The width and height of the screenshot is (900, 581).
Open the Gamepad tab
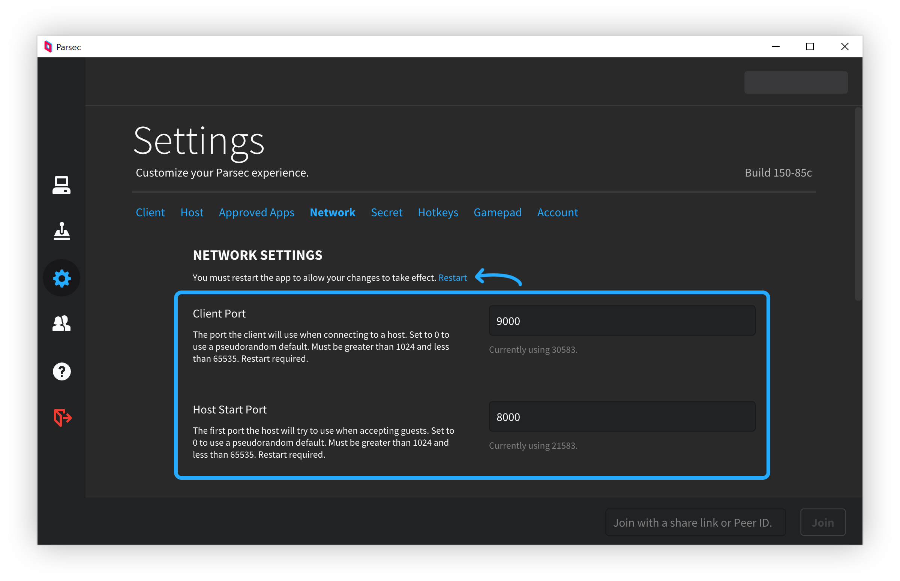click(x=497, y=213)
